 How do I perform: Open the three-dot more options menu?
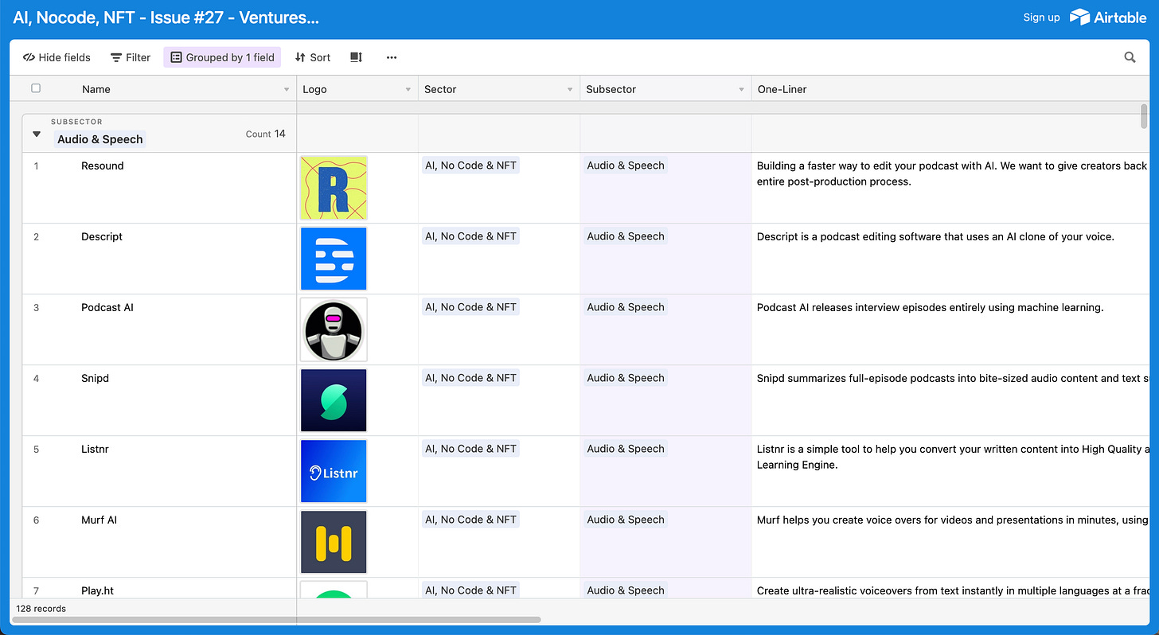391,57
